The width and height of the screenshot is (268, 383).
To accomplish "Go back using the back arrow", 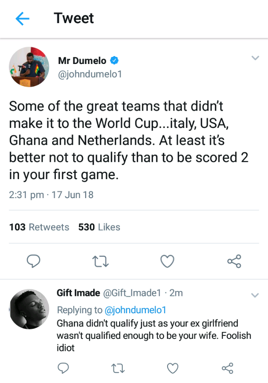I will [x=22, y=19].
